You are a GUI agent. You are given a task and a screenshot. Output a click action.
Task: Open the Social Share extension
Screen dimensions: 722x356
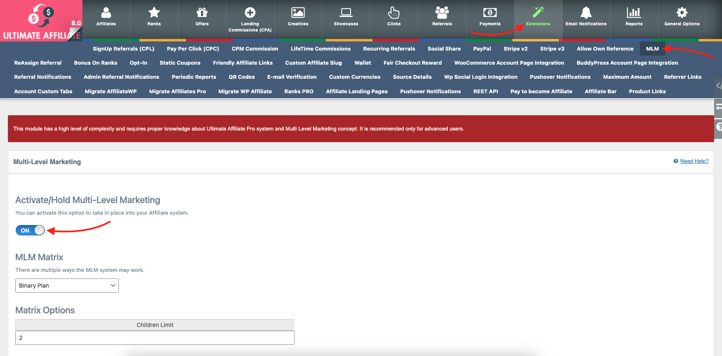pyautogui.click(x=444, y=49)
